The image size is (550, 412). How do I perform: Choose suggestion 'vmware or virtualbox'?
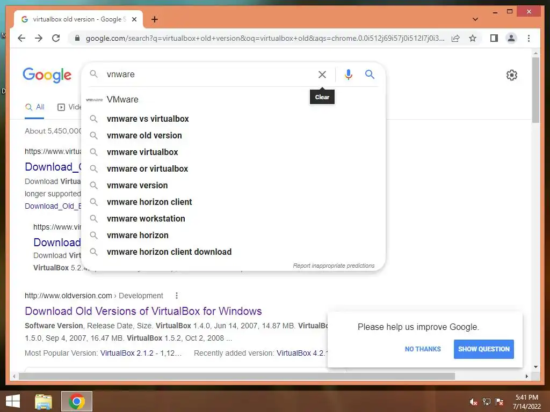[233, 169]
